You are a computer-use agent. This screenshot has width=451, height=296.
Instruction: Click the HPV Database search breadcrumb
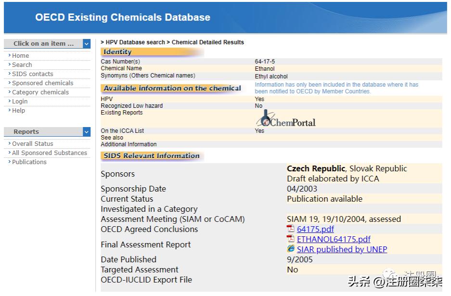pos(135,42)
